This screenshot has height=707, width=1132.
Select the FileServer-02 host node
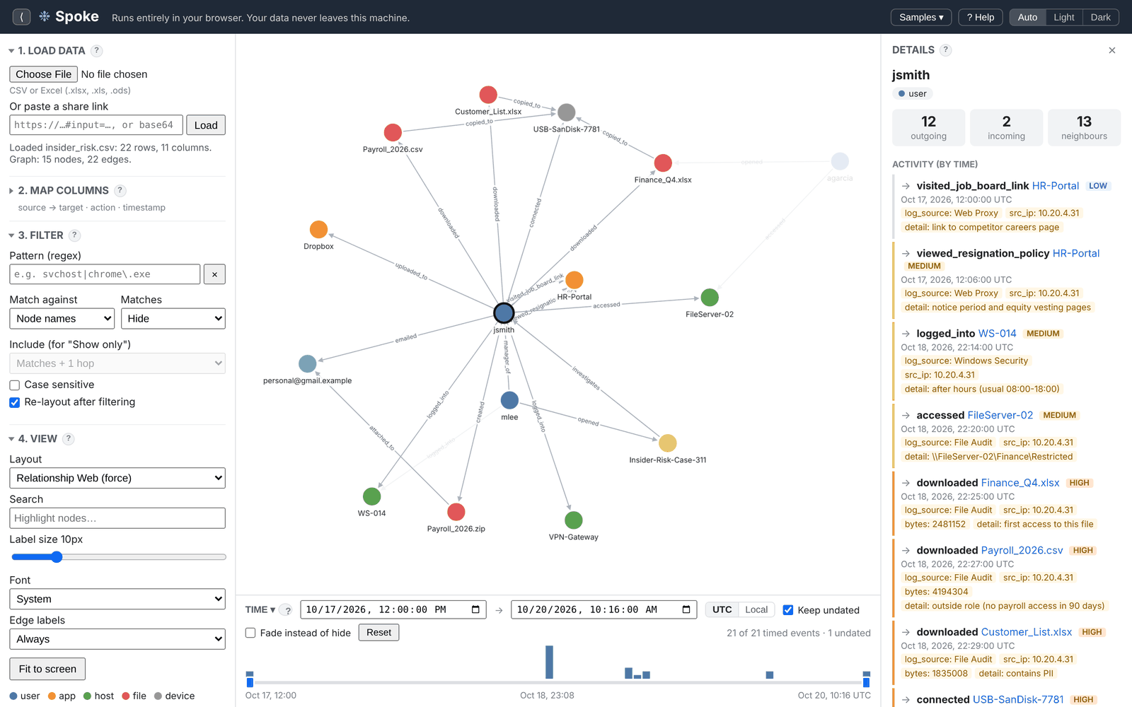point(710,297)
